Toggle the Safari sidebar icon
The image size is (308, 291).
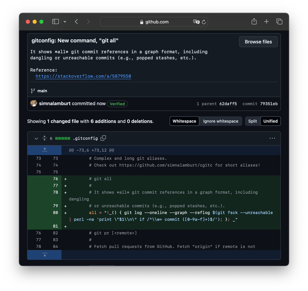(55, 22)
